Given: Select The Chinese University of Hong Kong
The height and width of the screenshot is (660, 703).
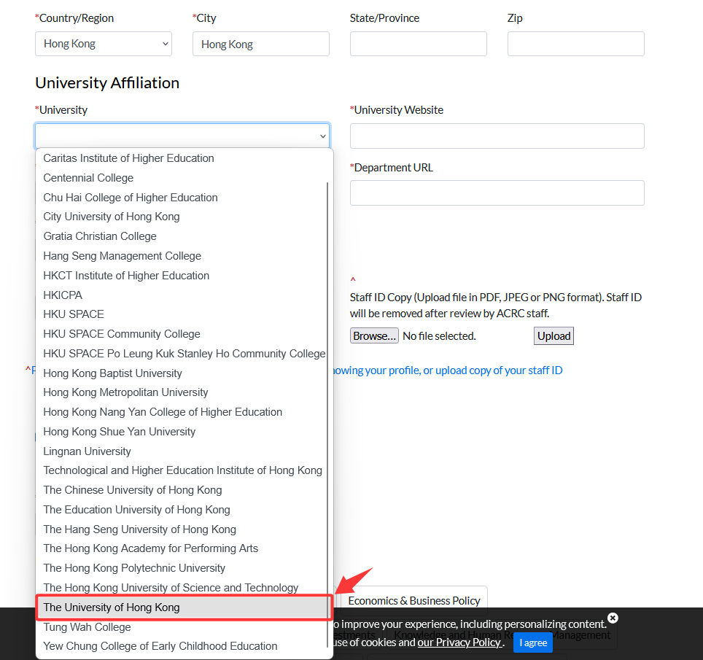Looking at the screenshot, I should [182, 490].
